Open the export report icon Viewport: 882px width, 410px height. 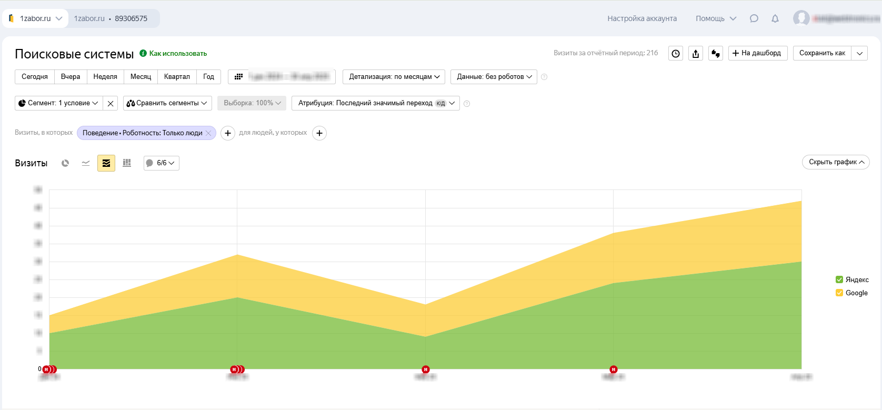pyautogui.click(x=696, y=53)
